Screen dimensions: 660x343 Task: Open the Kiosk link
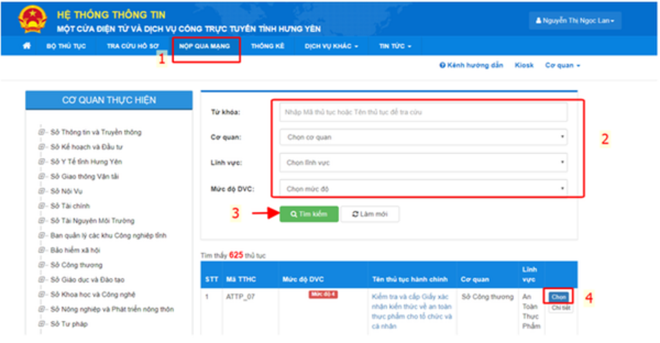524,66
